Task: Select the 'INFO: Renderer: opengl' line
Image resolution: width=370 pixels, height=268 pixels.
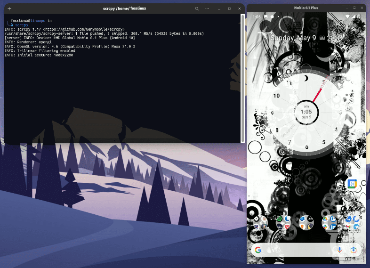Action: tap(28, 42)
